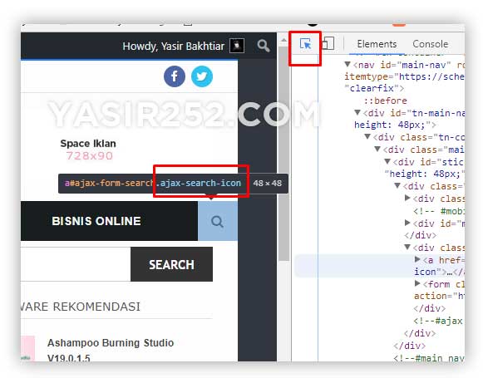Collapse the div class mai node
This screenshot has width=483, height=378.
(377, 149)
